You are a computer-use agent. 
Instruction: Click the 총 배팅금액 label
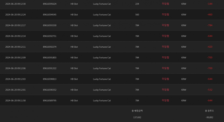tap(137, 111)
